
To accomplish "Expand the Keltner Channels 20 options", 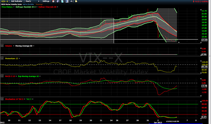I will click(57, 7).
